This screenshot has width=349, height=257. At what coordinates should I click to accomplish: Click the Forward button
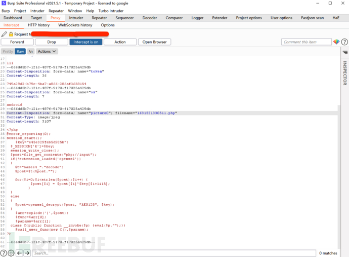[x=17, y=42]
